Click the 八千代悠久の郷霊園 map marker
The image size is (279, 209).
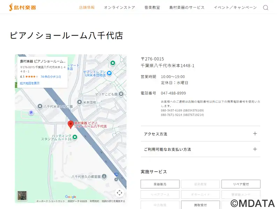pos(104,177)
